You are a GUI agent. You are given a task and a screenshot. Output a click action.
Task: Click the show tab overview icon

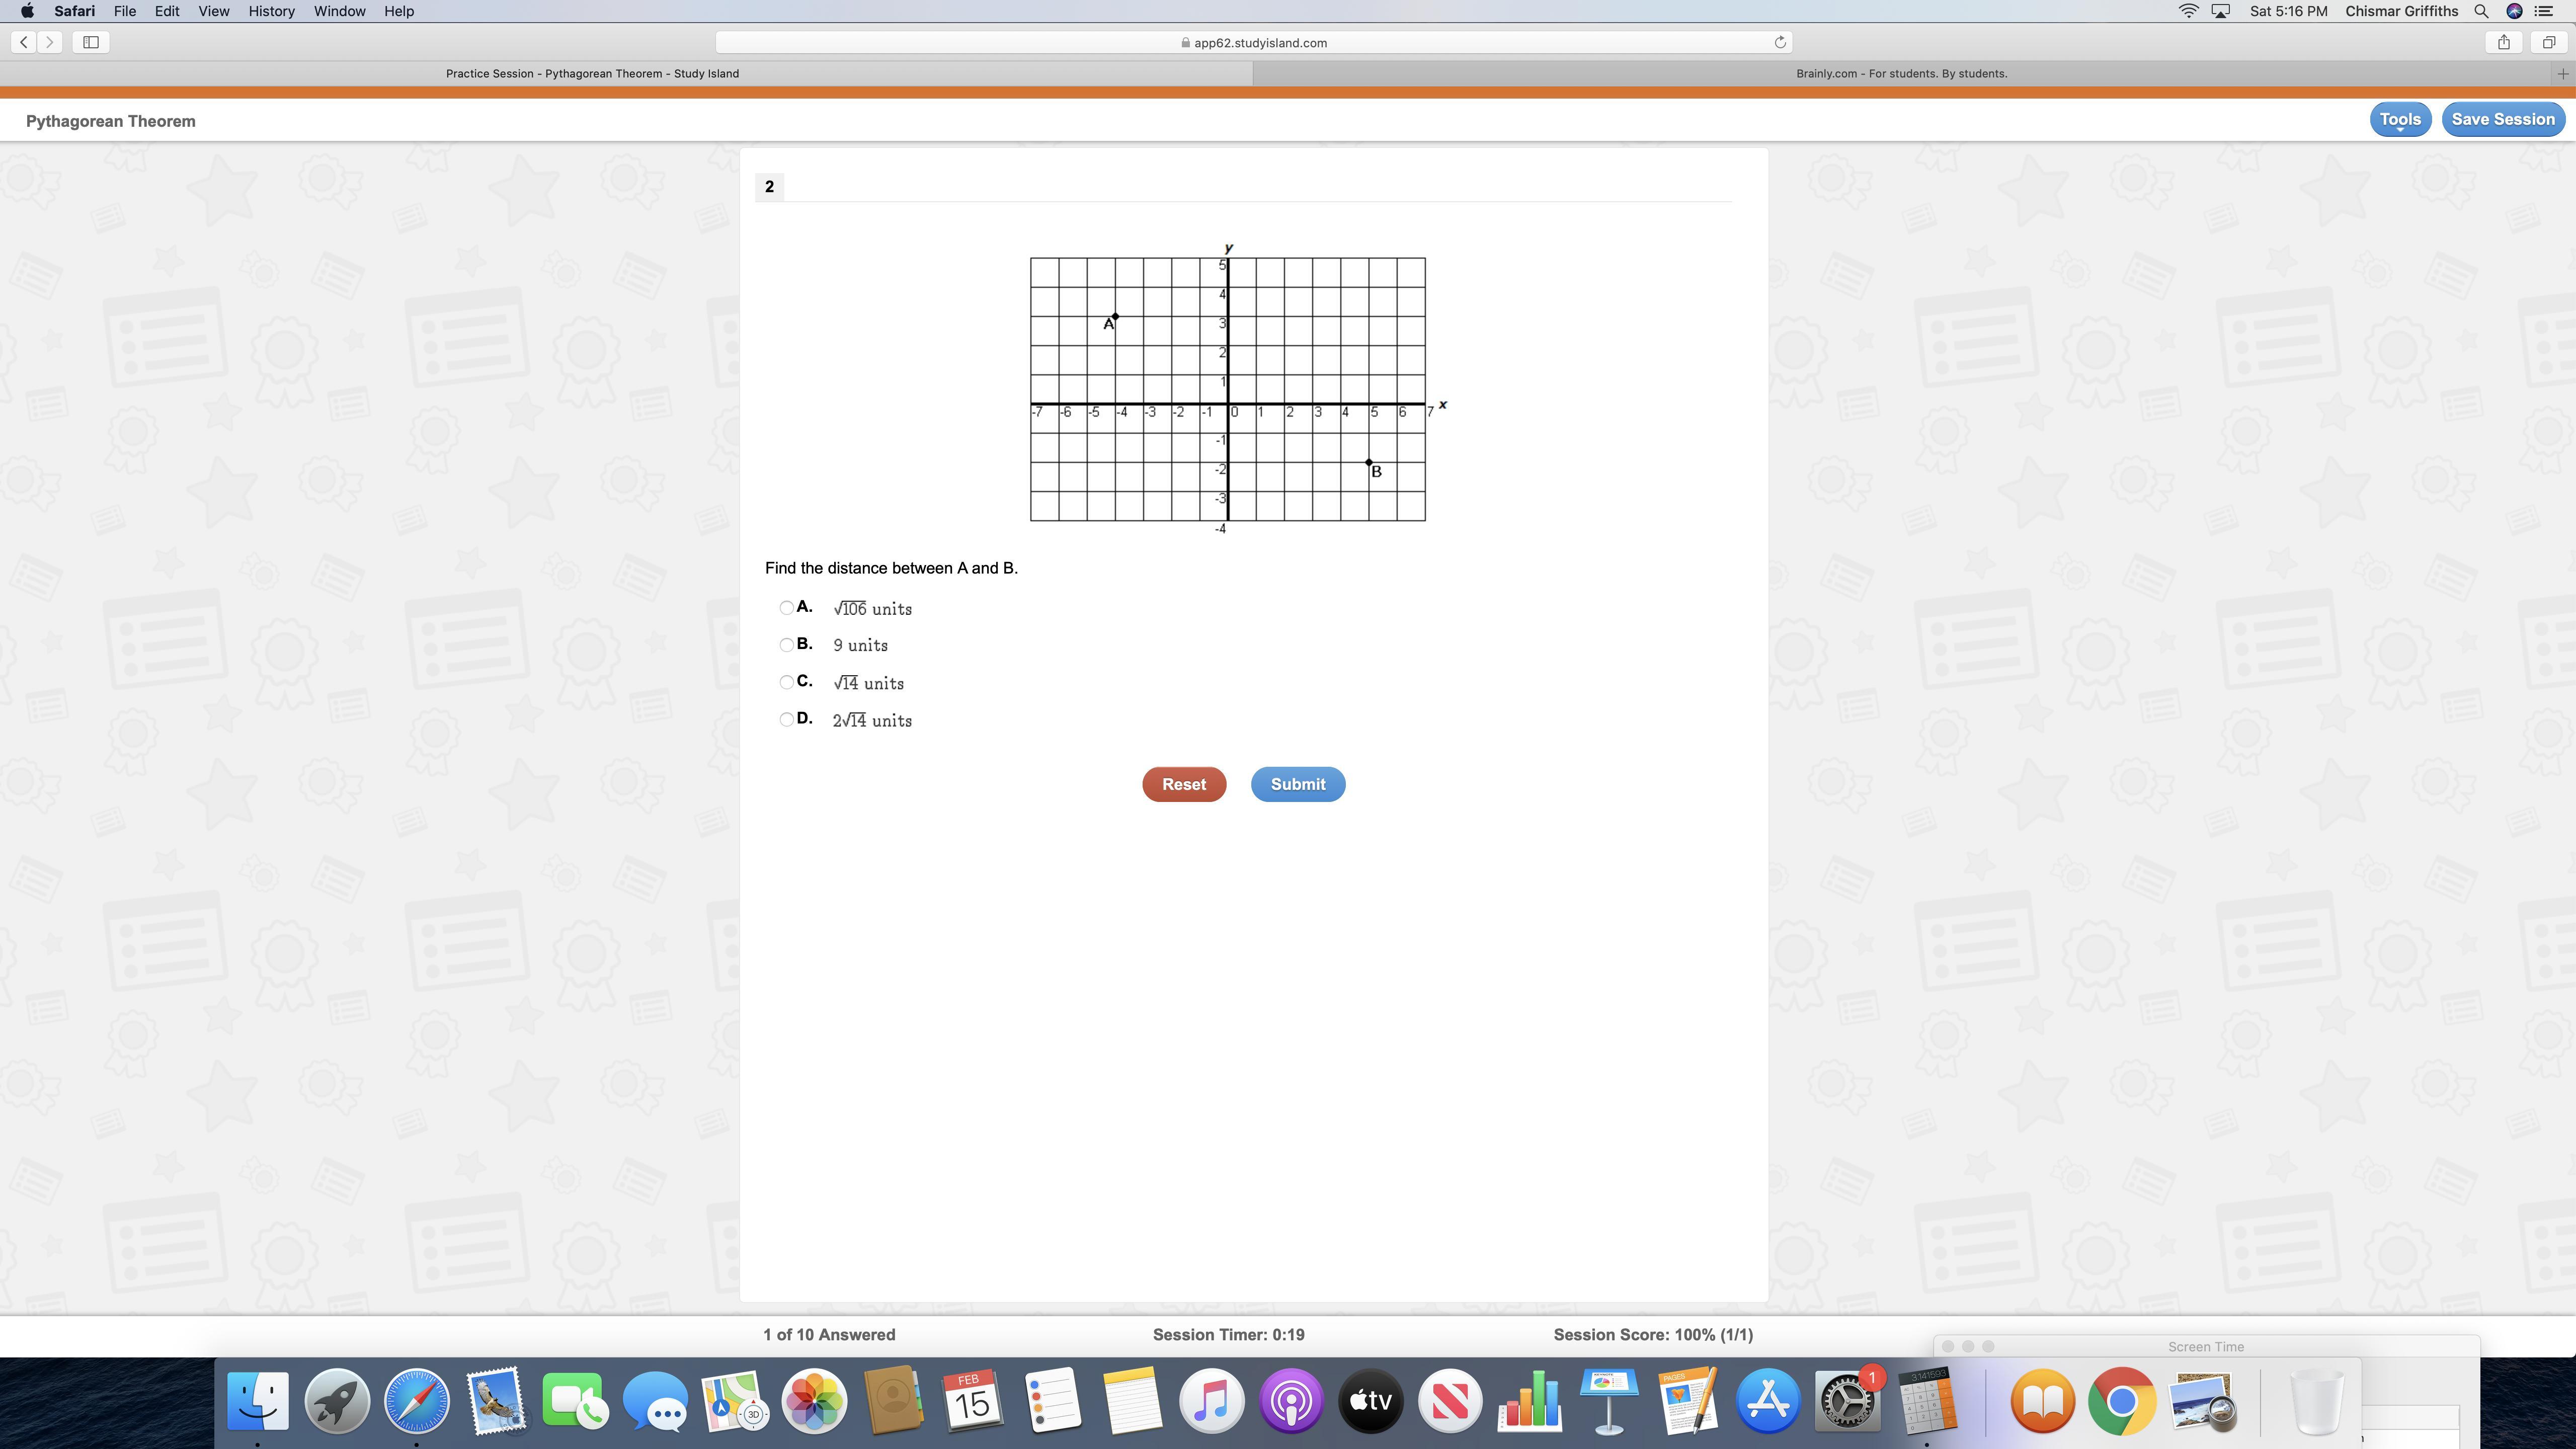tap(2549, 42)
